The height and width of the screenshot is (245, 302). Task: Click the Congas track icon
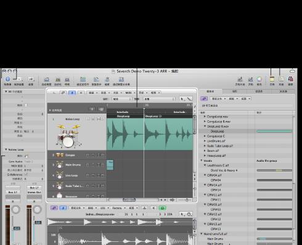60,155
